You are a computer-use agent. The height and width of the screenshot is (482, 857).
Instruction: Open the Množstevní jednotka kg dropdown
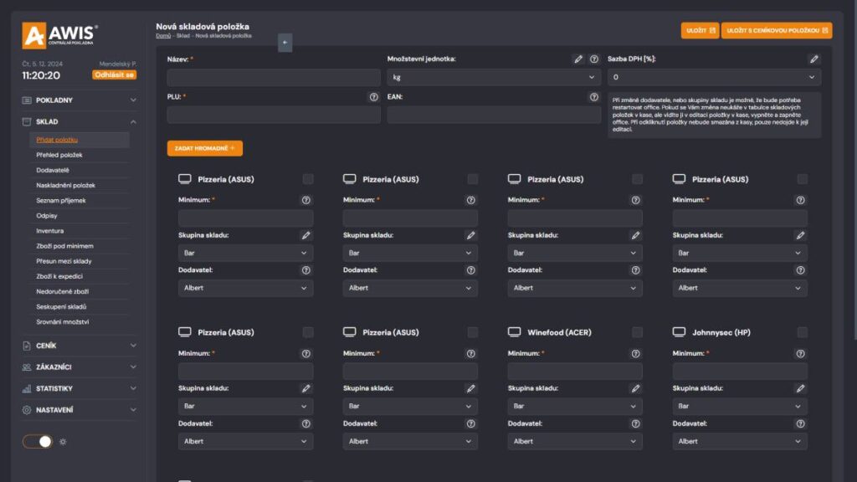coord(494,78)
